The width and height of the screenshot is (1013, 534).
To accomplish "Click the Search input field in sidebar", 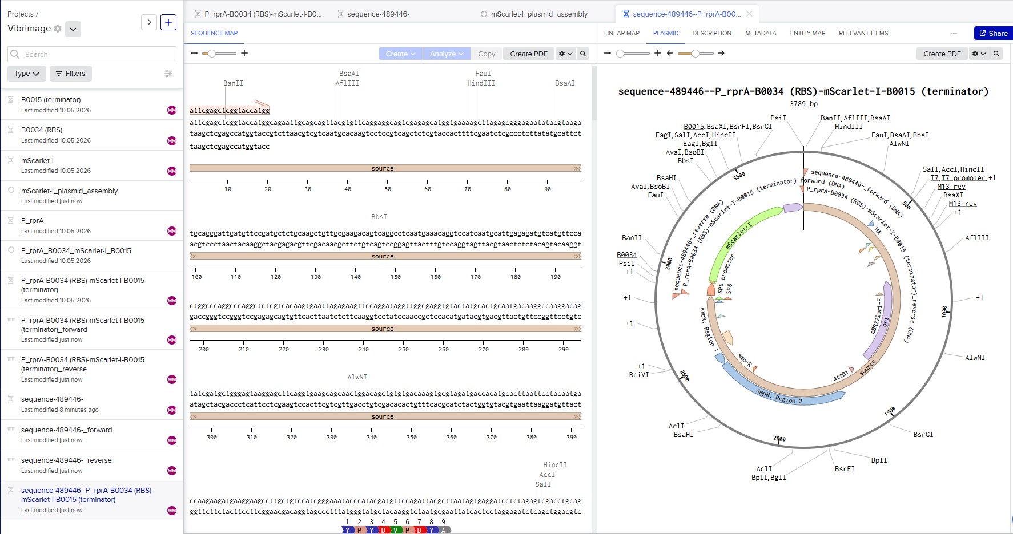I will coord(92,54).
